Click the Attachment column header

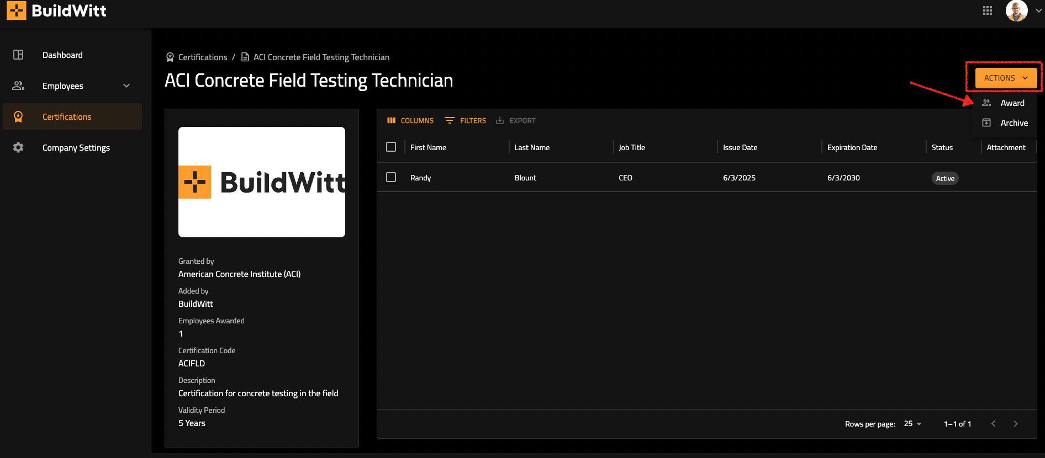coord(1006,147)
